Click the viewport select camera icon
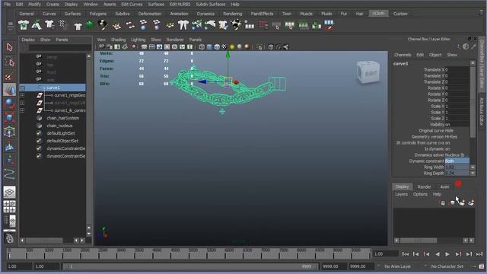The height and width of the screenshot is (274, 487). [x=101, y=47]
